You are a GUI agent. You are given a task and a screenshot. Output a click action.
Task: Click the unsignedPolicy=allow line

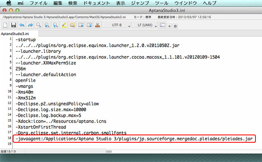click(57, 104)
